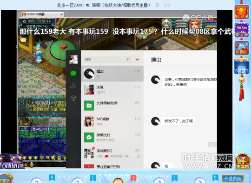
Task: Click the 抢福财 telephone mascot icon
Action: coord(242,48)
